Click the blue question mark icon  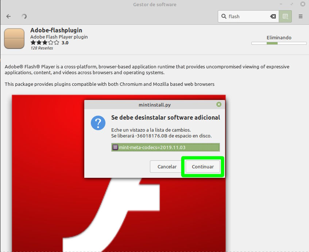98,123
